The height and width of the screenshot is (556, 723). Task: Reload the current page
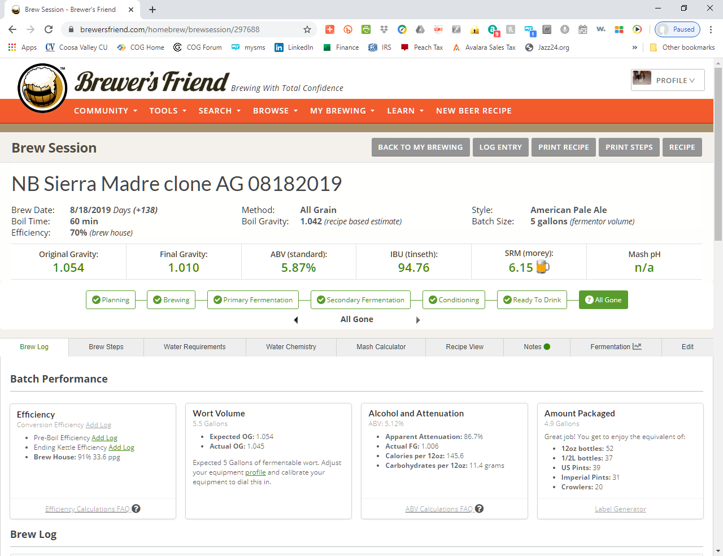(49, 29)
